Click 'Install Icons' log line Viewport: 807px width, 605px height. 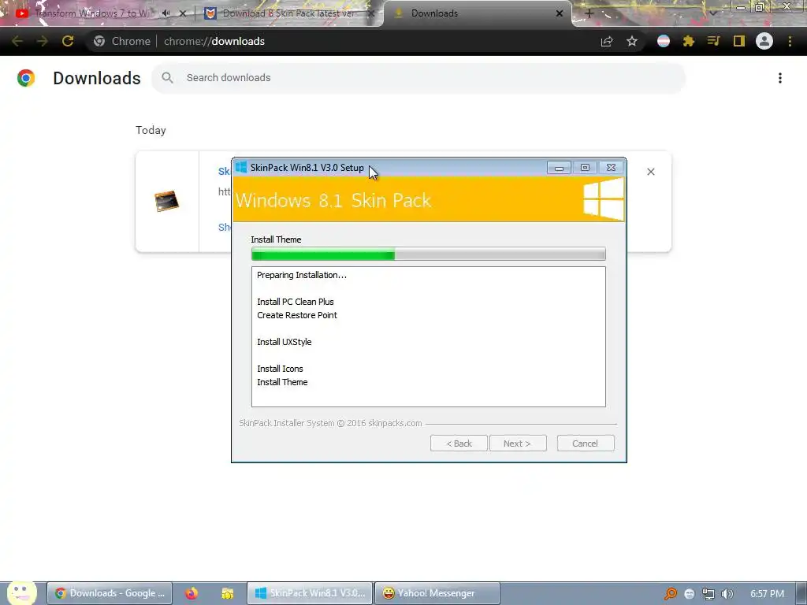(280, 369)
